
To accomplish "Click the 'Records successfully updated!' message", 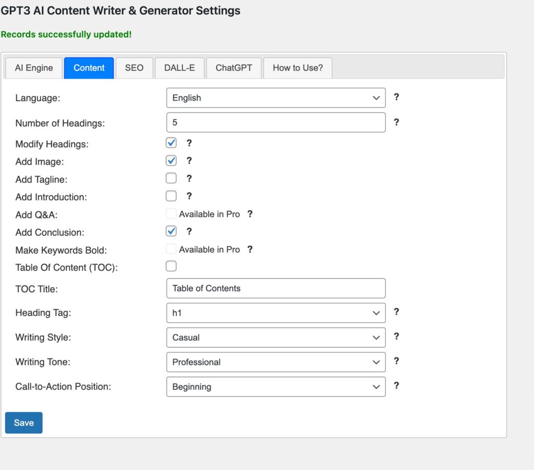I will tap(66, 34).
